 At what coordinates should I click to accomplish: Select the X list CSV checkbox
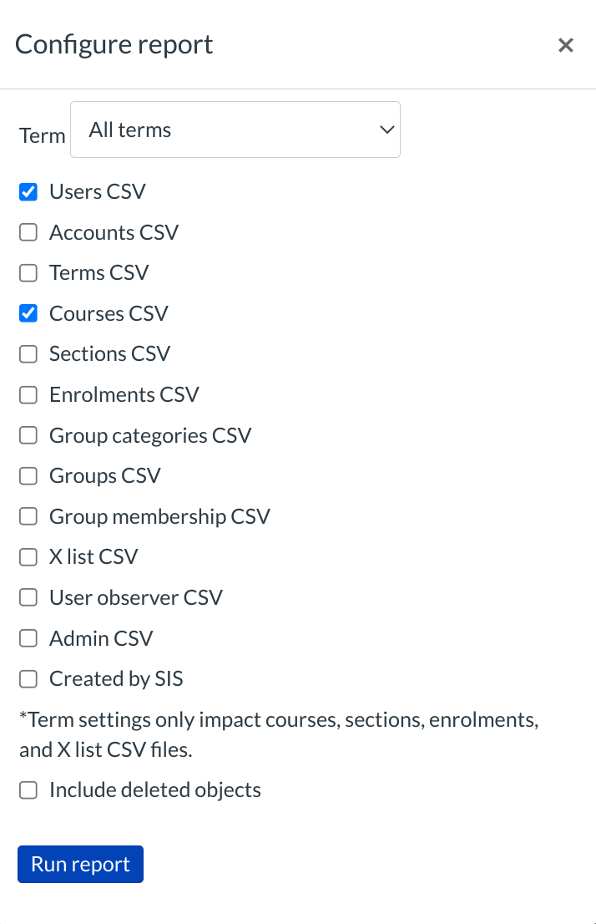[28, 557]
